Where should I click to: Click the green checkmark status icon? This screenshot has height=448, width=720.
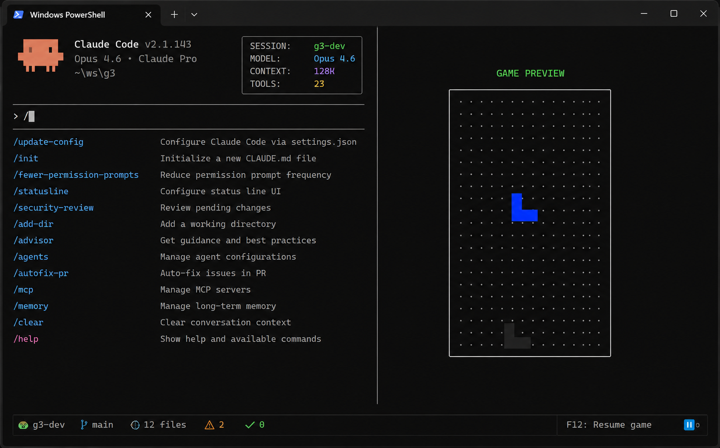pos(250,425)
